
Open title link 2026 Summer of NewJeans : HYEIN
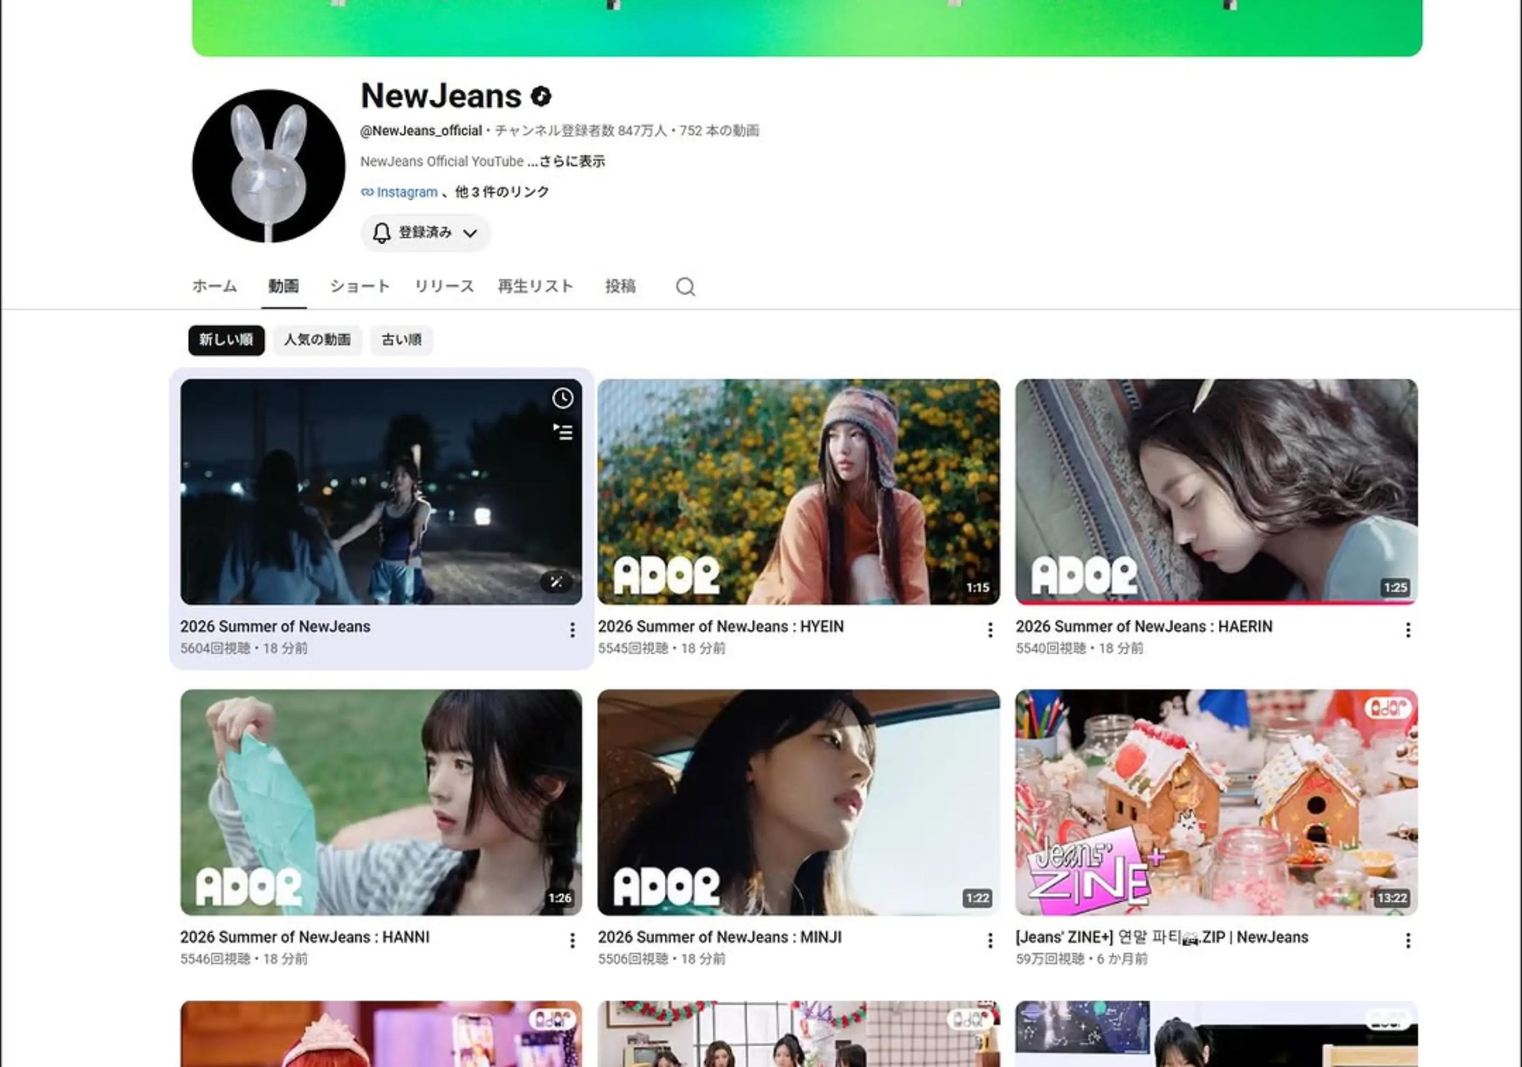pos(720,626)
